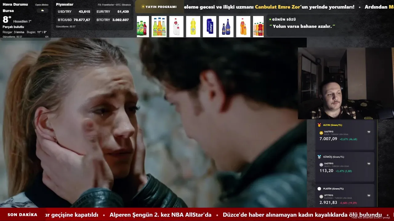Click the markets 'Güncelleme: 05:57' timestamp
The width and height of the screenshot is (394, 221).
[x=66, y=27]
